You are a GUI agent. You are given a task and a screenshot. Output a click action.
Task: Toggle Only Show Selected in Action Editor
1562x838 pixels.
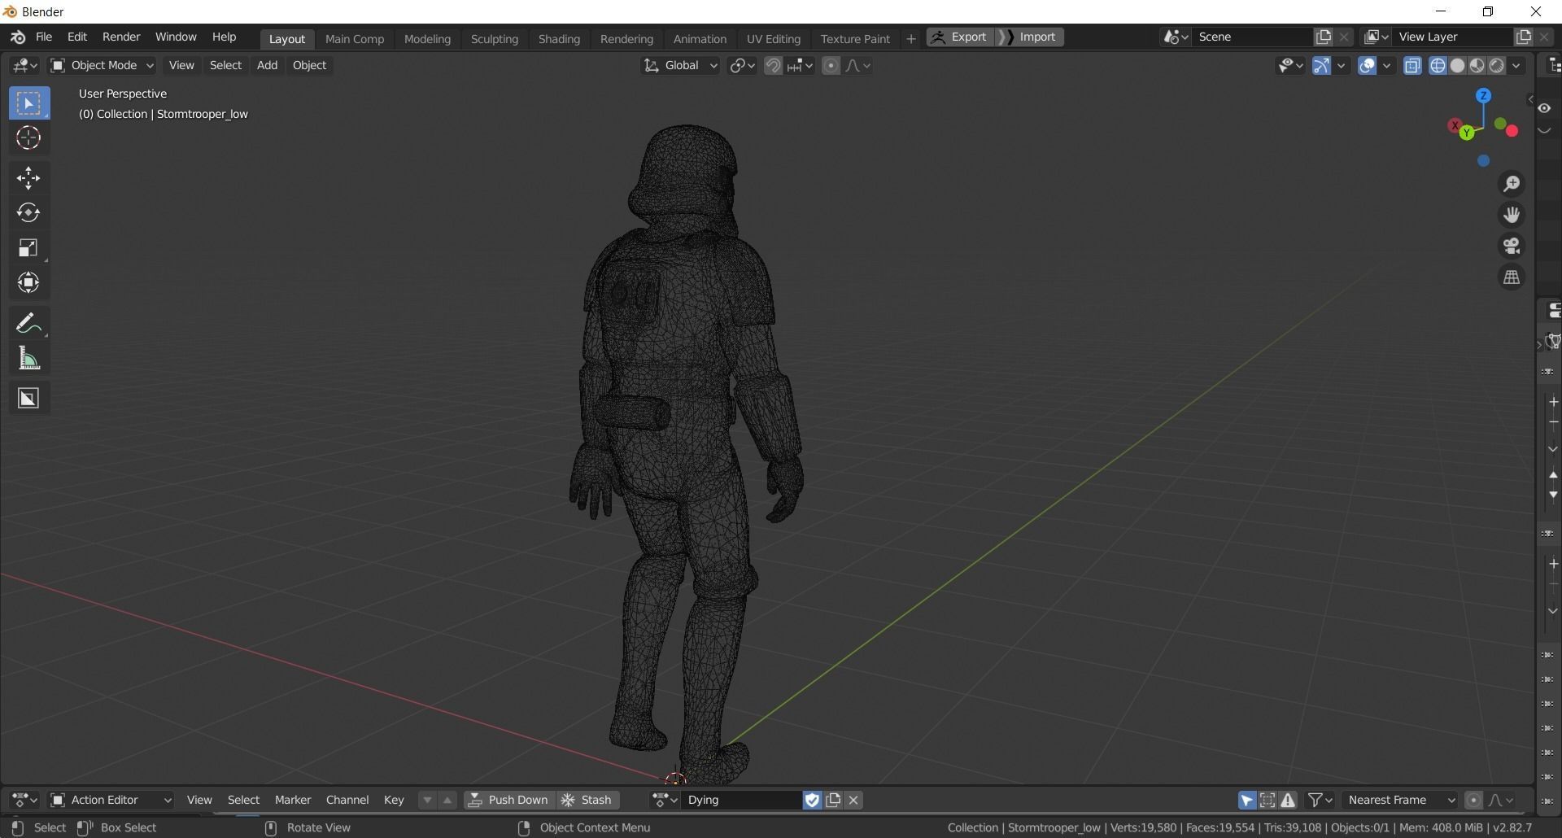point(1247,801)
